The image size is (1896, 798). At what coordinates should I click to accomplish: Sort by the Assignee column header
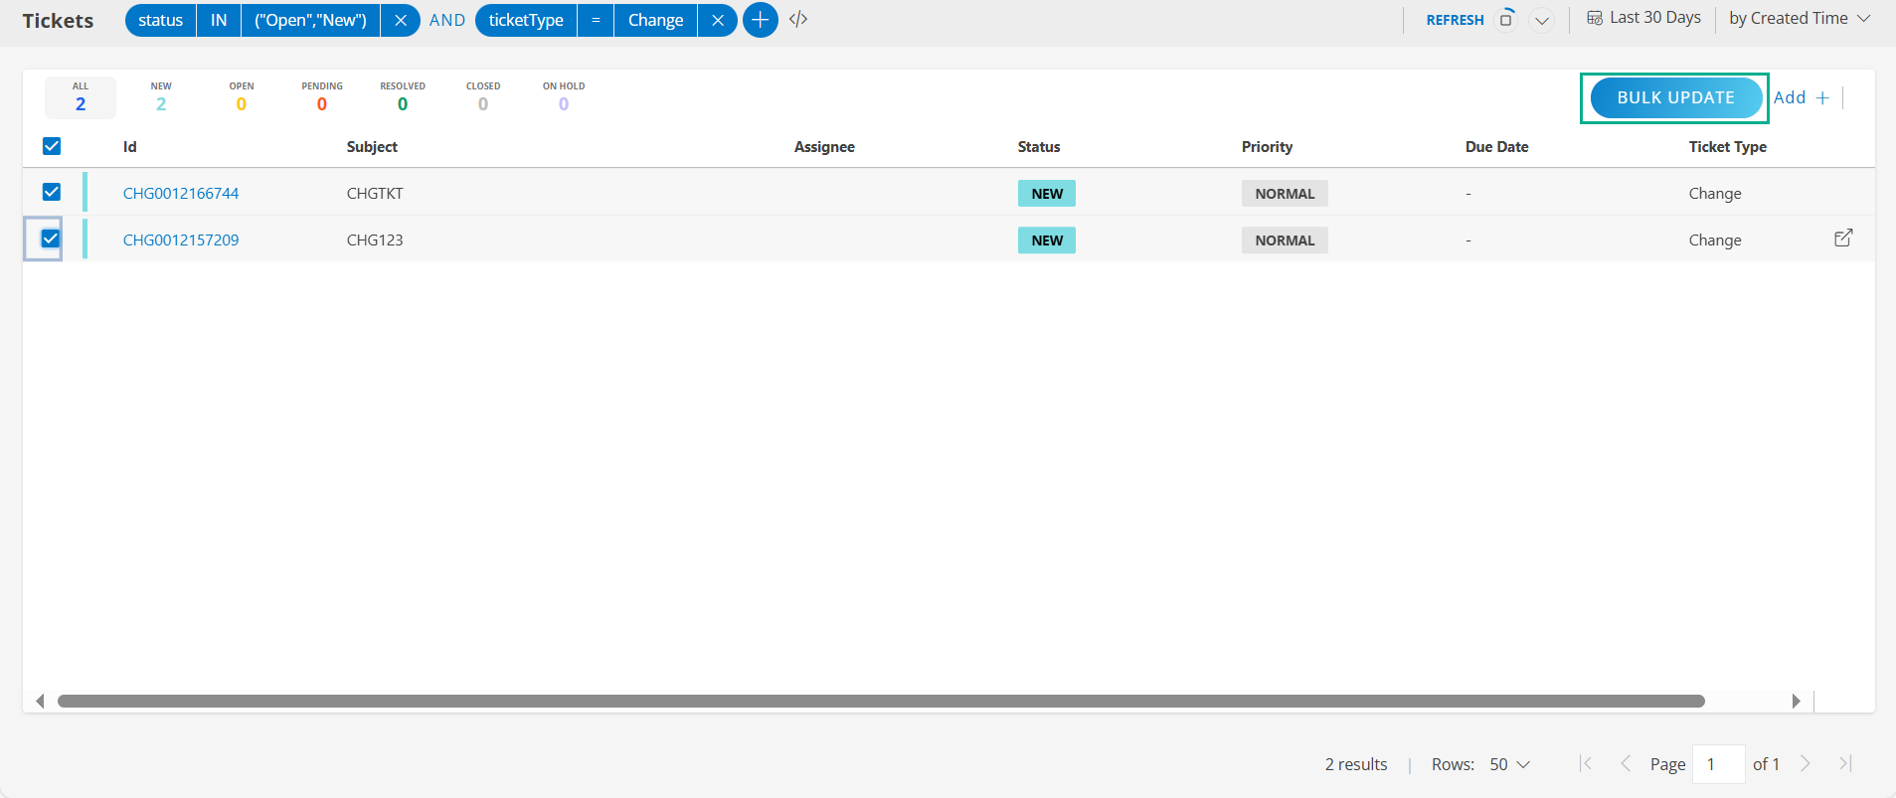point(824,146)
